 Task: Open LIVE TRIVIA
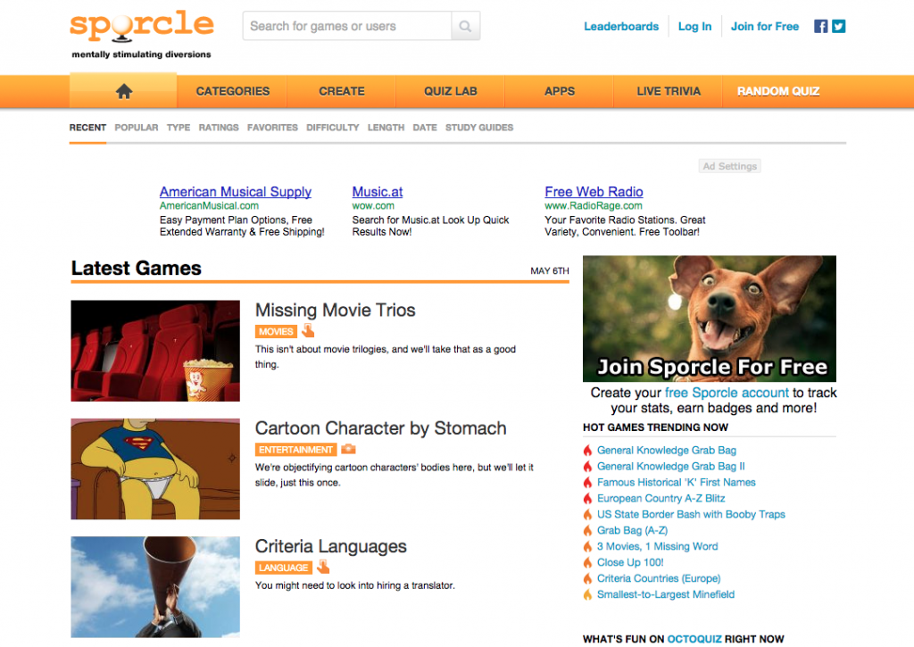[x=669, y=92]
